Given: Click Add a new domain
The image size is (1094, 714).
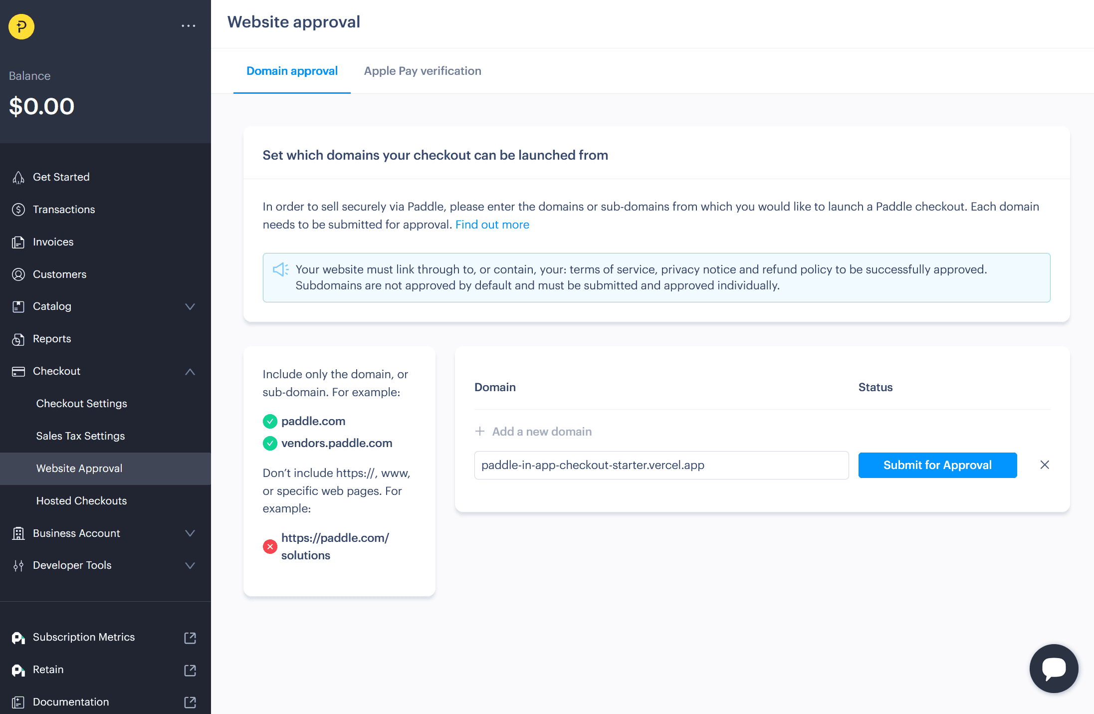Looking at the screenshot, I should [x=541, y=432].
